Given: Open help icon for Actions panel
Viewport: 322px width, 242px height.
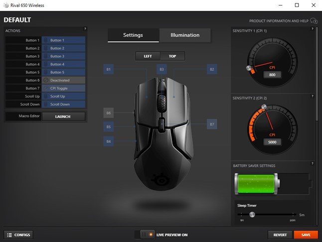Looking at the screenshot, I should coord(85,29).
